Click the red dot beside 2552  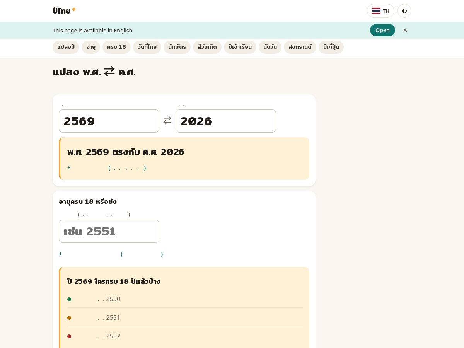click(69, 336)
